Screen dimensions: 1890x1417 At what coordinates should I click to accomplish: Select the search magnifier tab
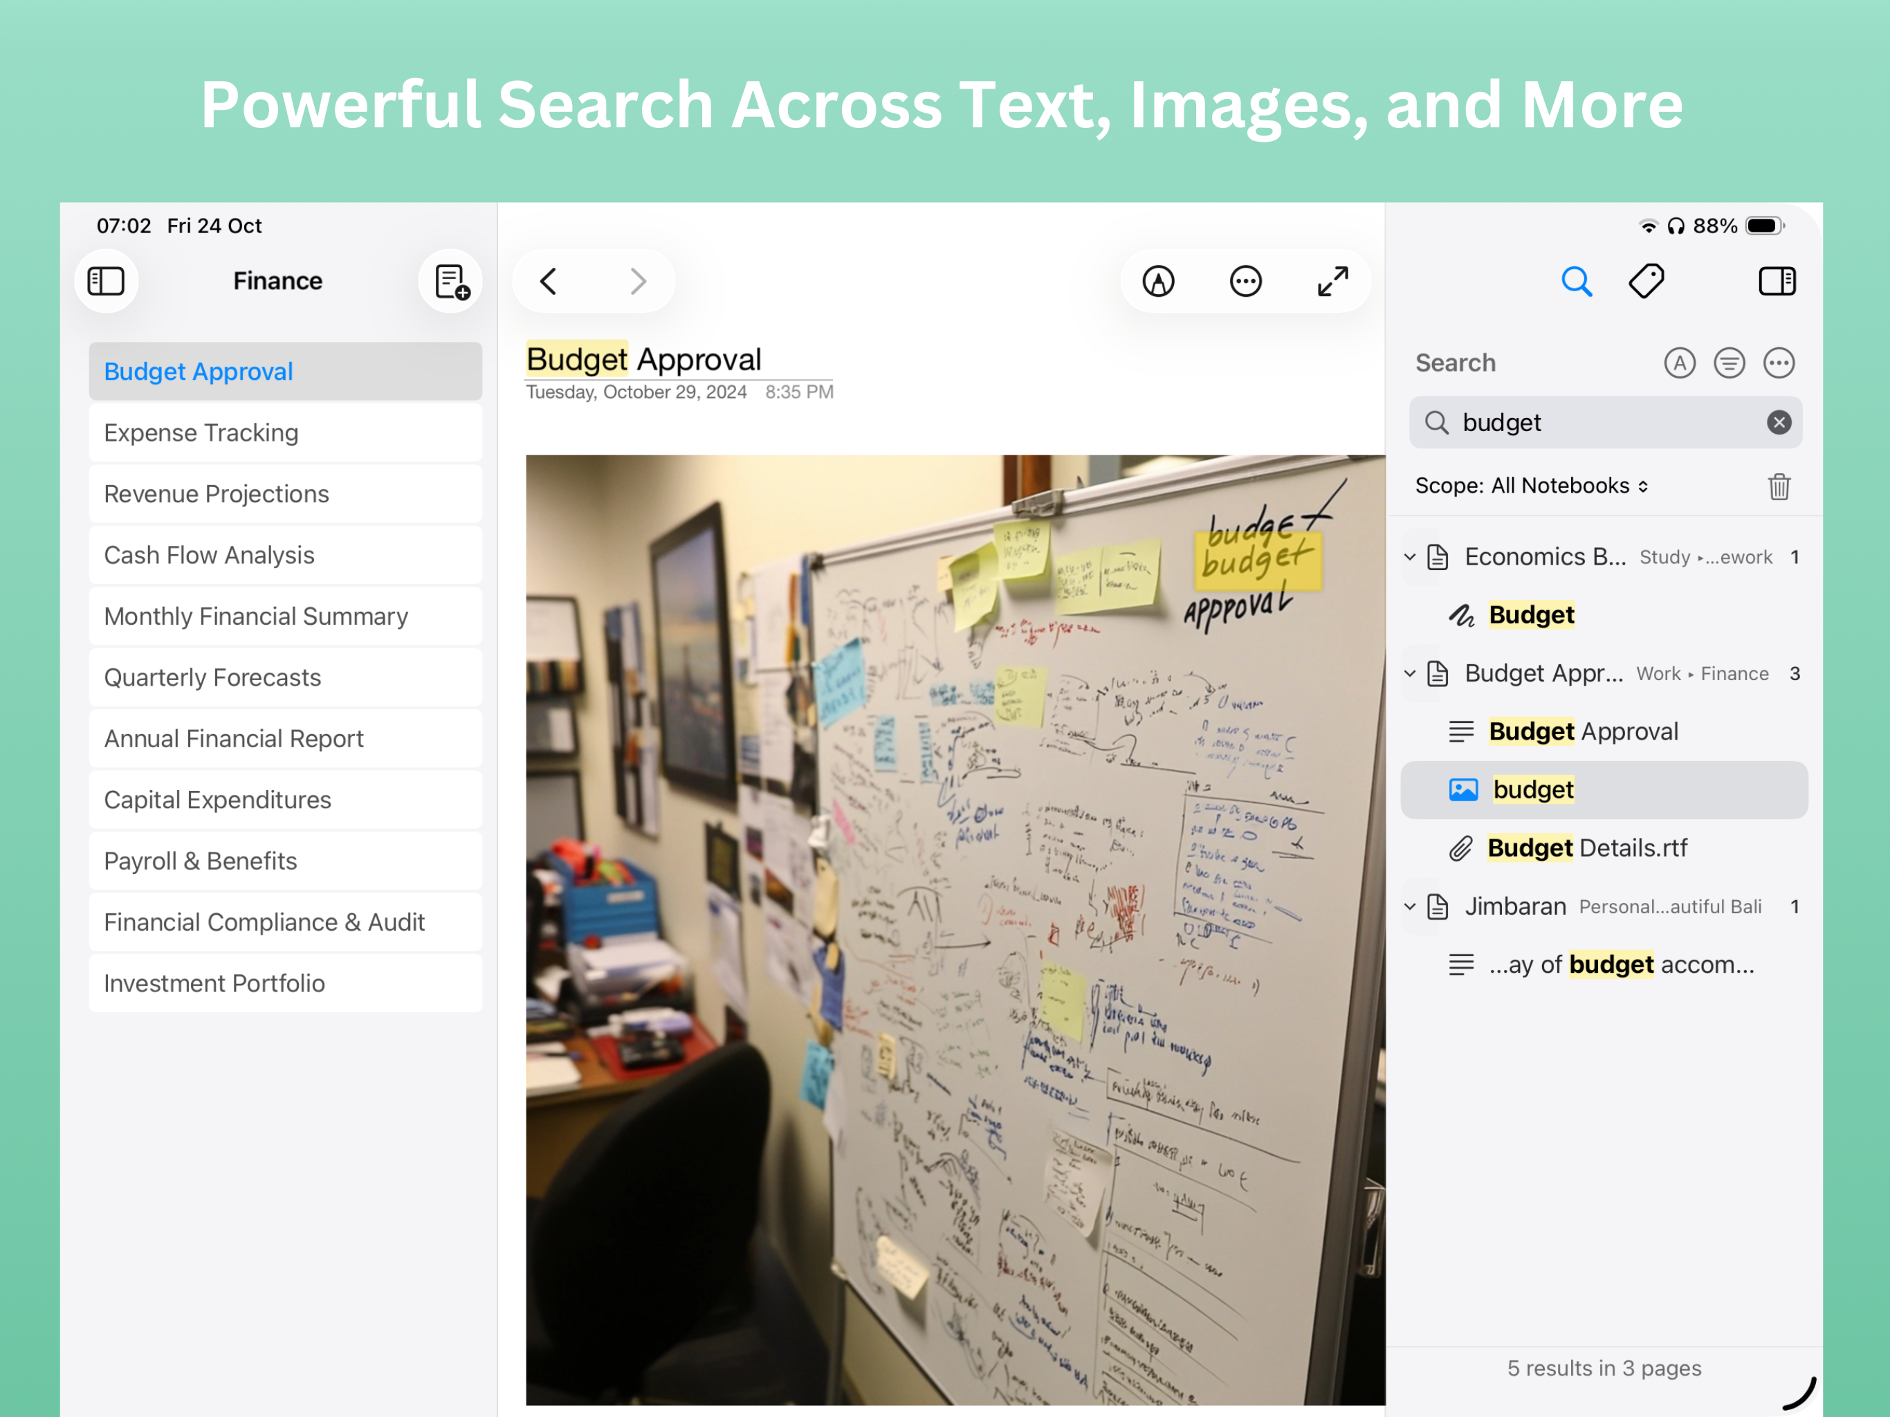coord(1577,281)
